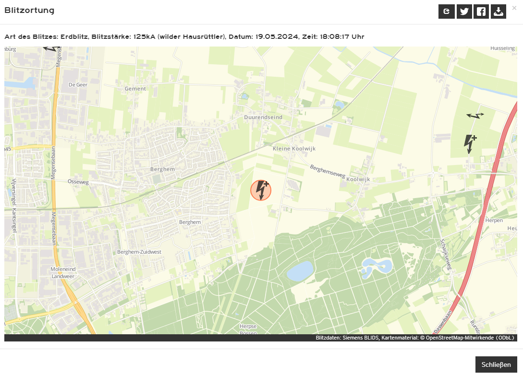Share the lightning map on Twitter

(464, 12)
